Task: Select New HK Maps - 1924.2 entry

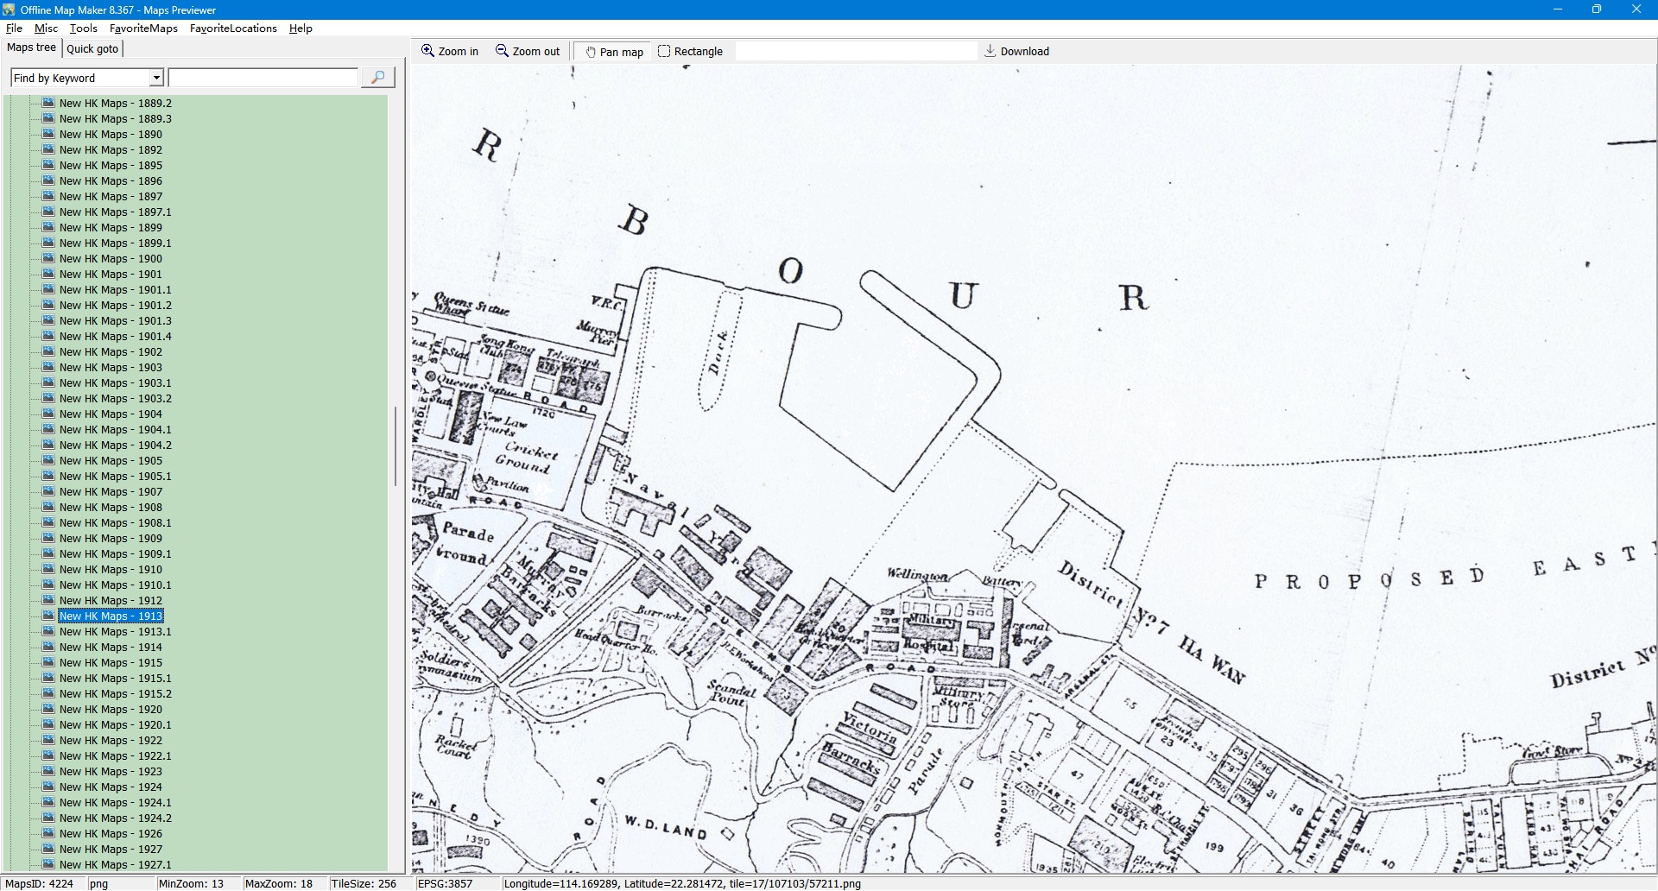Action: [x=115, y=818]
